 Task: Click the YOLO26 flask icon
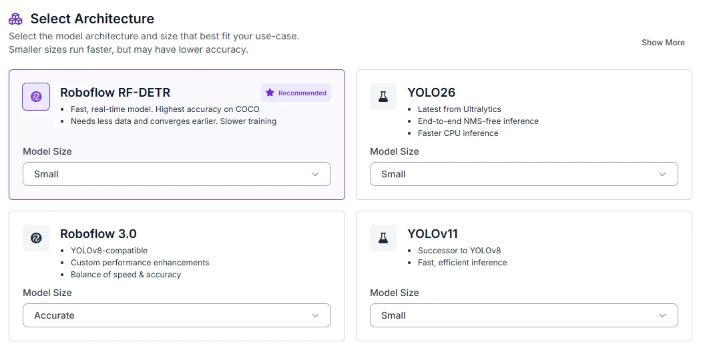[x=383, y=97]
